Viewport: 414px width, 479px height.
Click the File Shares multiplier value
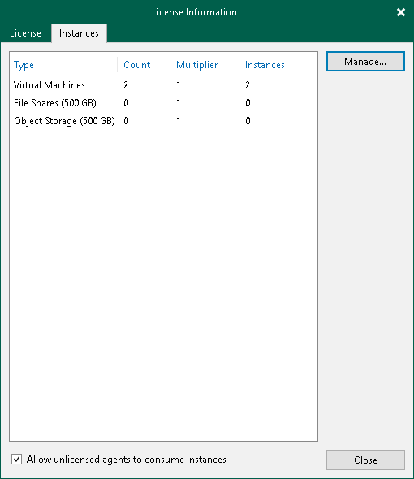pos(179,103)
